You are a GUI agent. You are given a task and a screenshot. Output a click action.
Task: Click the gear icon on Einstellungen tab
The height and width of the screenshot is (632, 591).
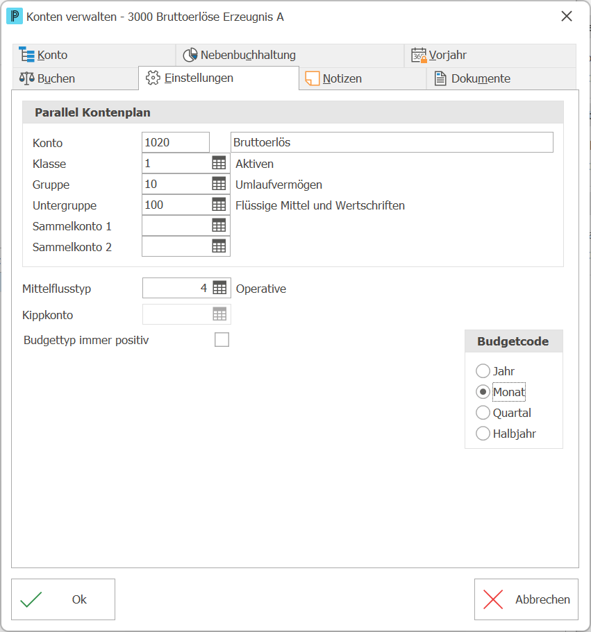point(153,78)
